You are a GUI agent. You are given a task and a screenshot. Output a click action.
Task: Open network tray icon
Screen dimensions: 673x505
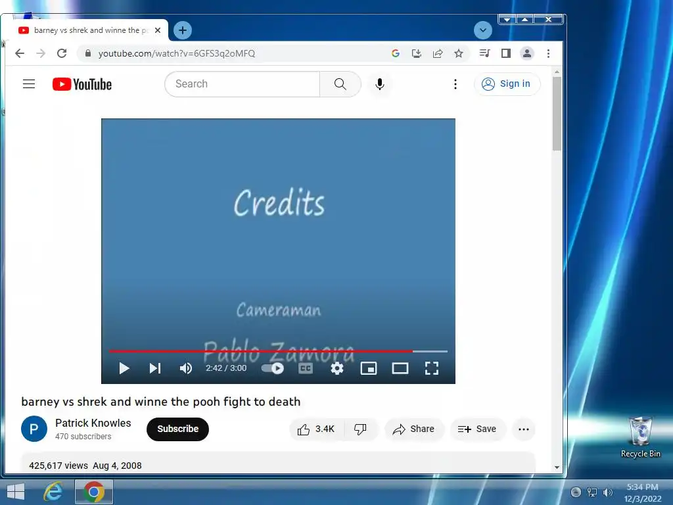[x=592, y=492]
